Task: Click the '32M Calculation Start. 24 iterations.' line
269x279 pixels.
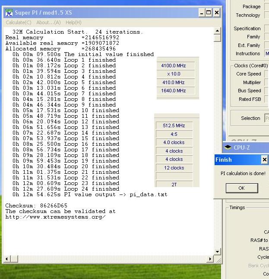Action: click(x=77, y=32)
